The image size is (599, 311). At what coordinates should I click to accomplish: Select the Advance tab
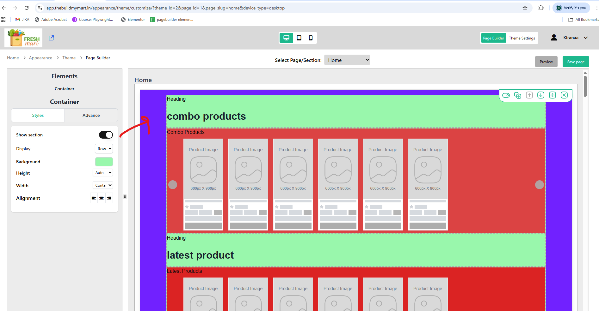(x=91, y=115)
